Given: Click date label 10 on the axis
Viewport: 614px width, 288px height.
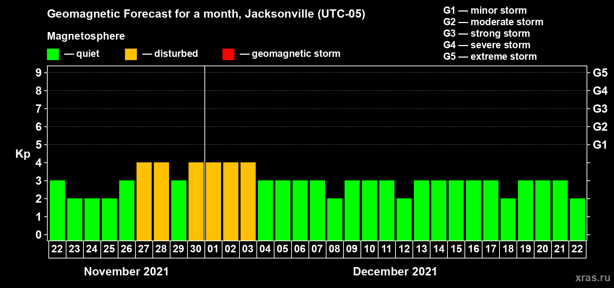Looking at the screenshot, I should [369, 249].
